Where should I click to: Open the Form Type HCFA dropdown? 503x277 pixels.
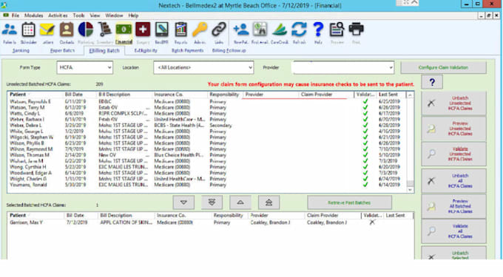click(x=84, y=67)
